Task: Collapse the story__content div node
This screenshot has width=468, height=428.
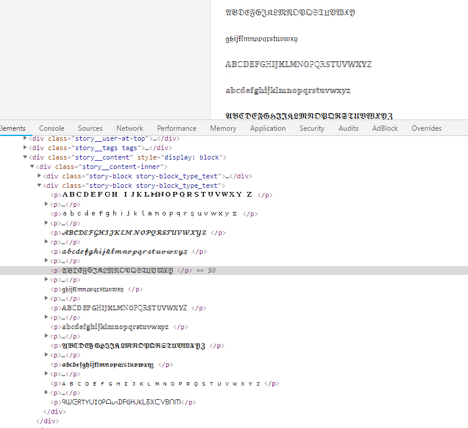Action: [25, 157]
